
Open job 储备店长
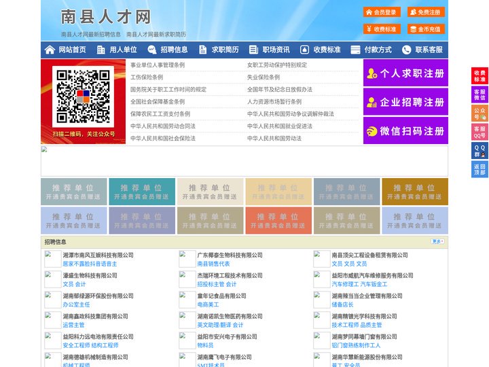tap(342, 304)
